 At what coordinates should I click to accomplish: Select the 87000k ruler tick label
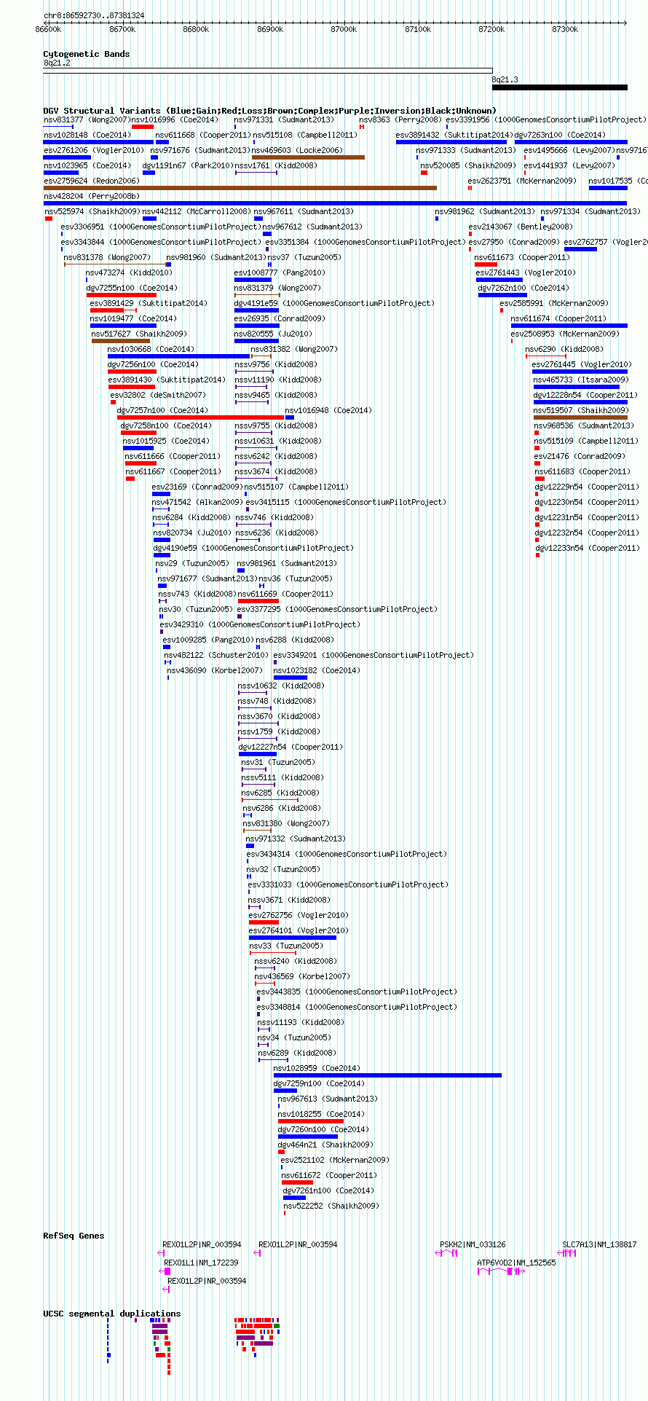click(x=344, y=29)
